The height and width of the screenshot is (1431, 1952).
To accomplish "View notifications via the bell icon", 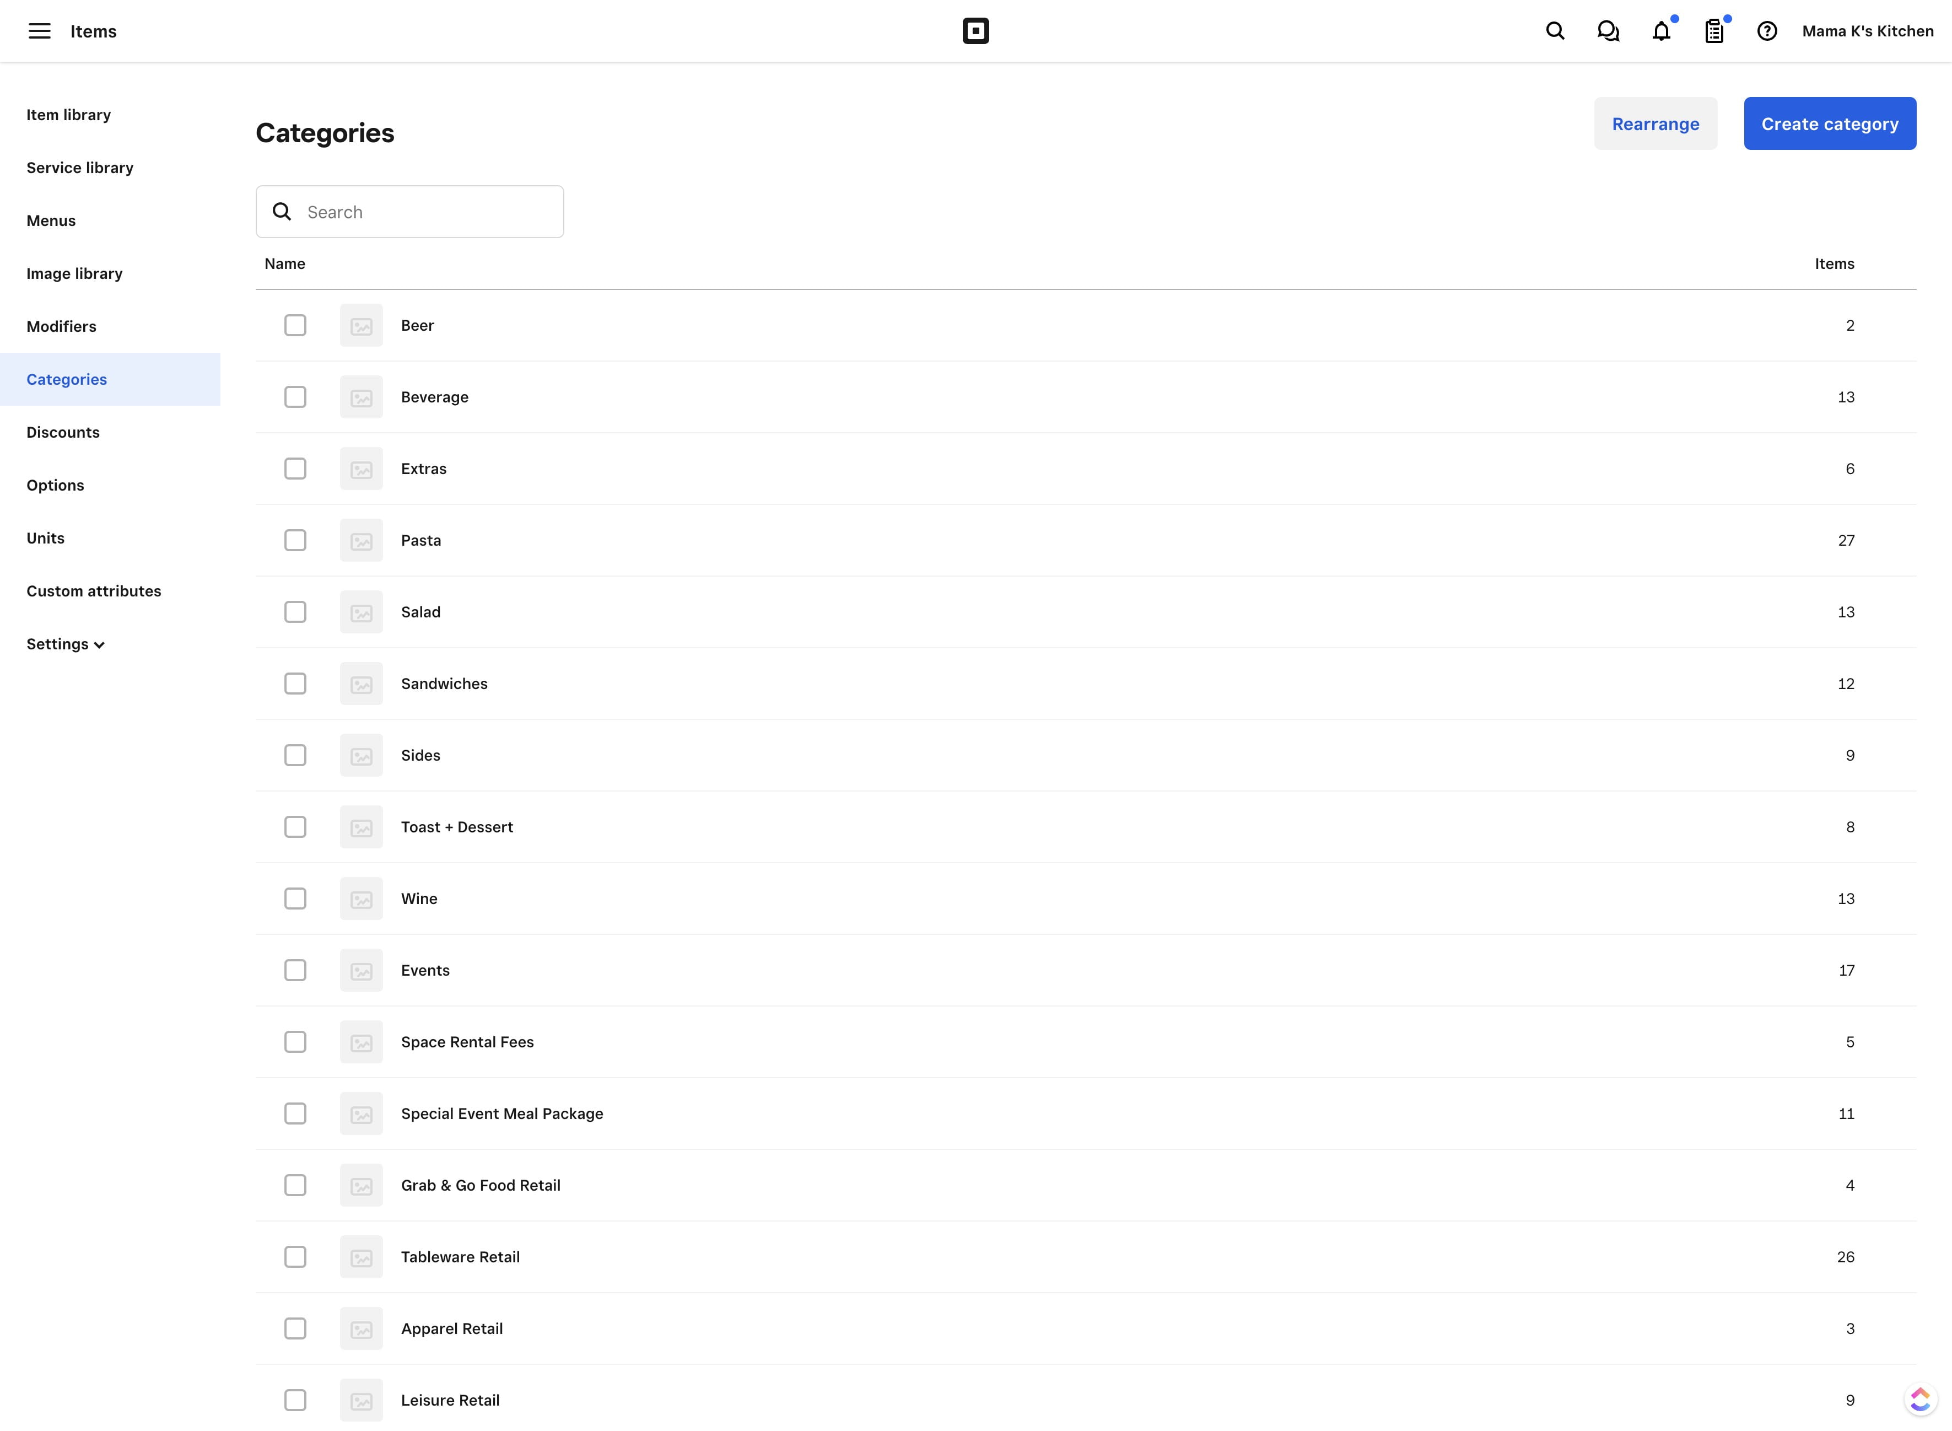I will tap(1662, 30).
